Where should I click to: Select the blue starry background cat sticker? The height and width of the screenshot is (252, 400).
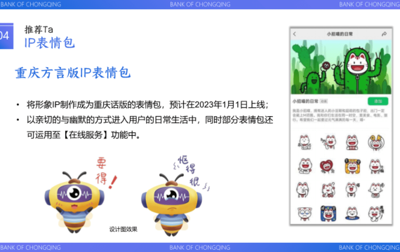[x=328, y=213]
